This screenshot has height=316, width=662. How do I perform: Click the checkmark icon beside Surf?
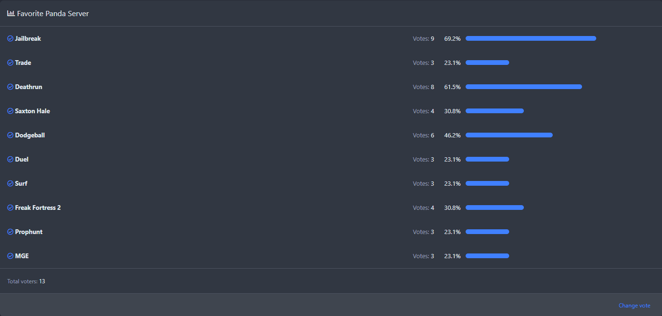coord(10,183)
